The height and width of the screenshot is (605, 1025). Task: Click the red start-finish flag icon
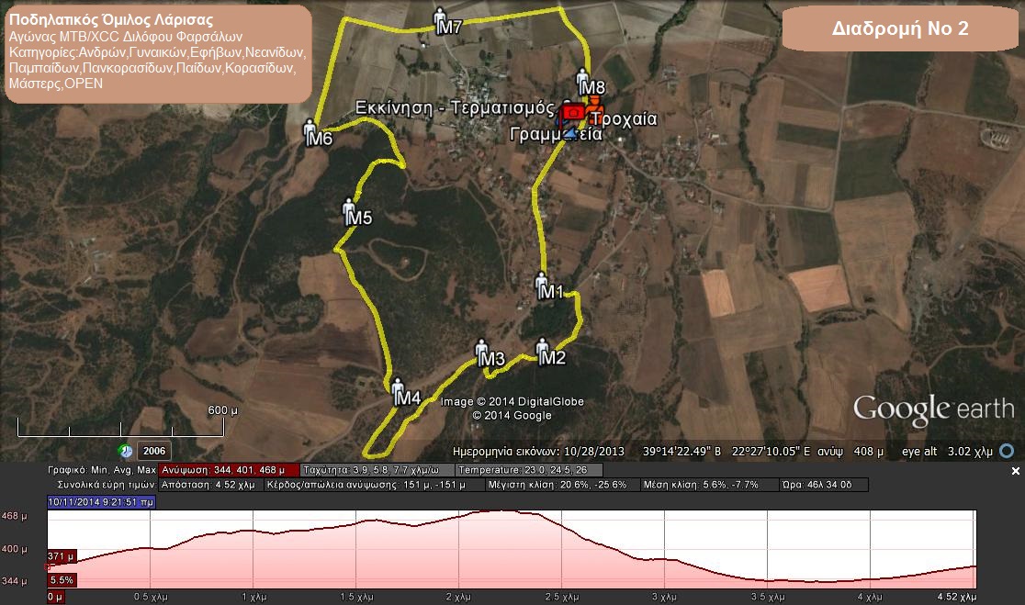click(x=572, y=111)
